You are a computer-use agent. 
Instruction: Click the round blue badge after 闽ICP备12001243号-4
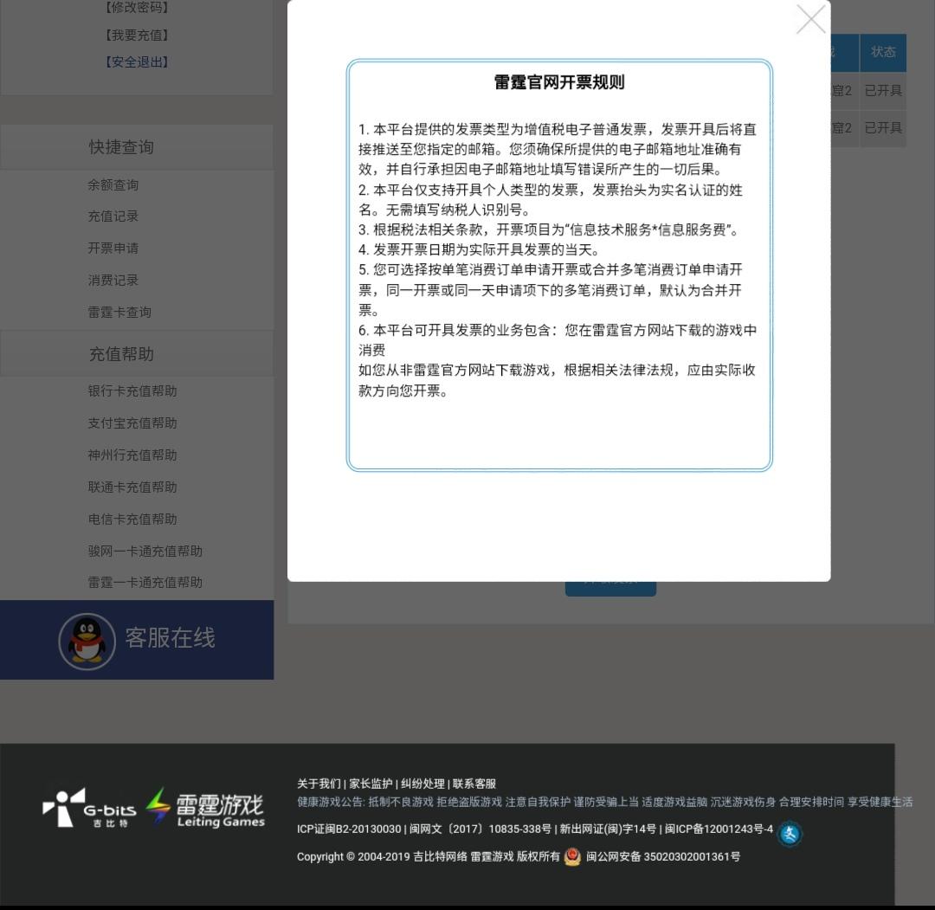790,834
